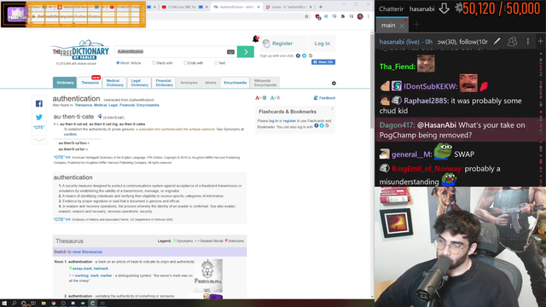Sign up with the Facebook one-click icon
Screen dimensions: 546x307
click(x=298, y=55)
